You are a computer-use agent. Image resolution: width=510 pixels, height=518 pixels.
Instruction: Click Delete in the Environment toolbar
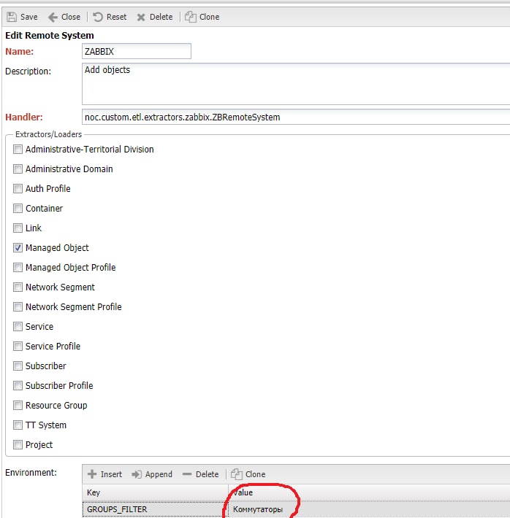tap(200, 474)
